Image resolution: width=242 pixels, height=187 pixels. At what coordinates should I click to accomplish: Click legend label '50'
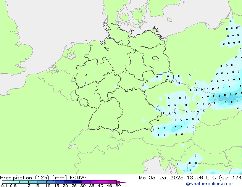(x=118, y=185)
